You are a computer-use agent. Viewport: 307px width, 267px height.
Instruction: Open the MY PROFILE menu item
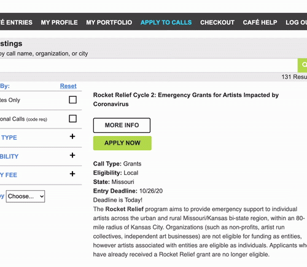tap(59, 22)
